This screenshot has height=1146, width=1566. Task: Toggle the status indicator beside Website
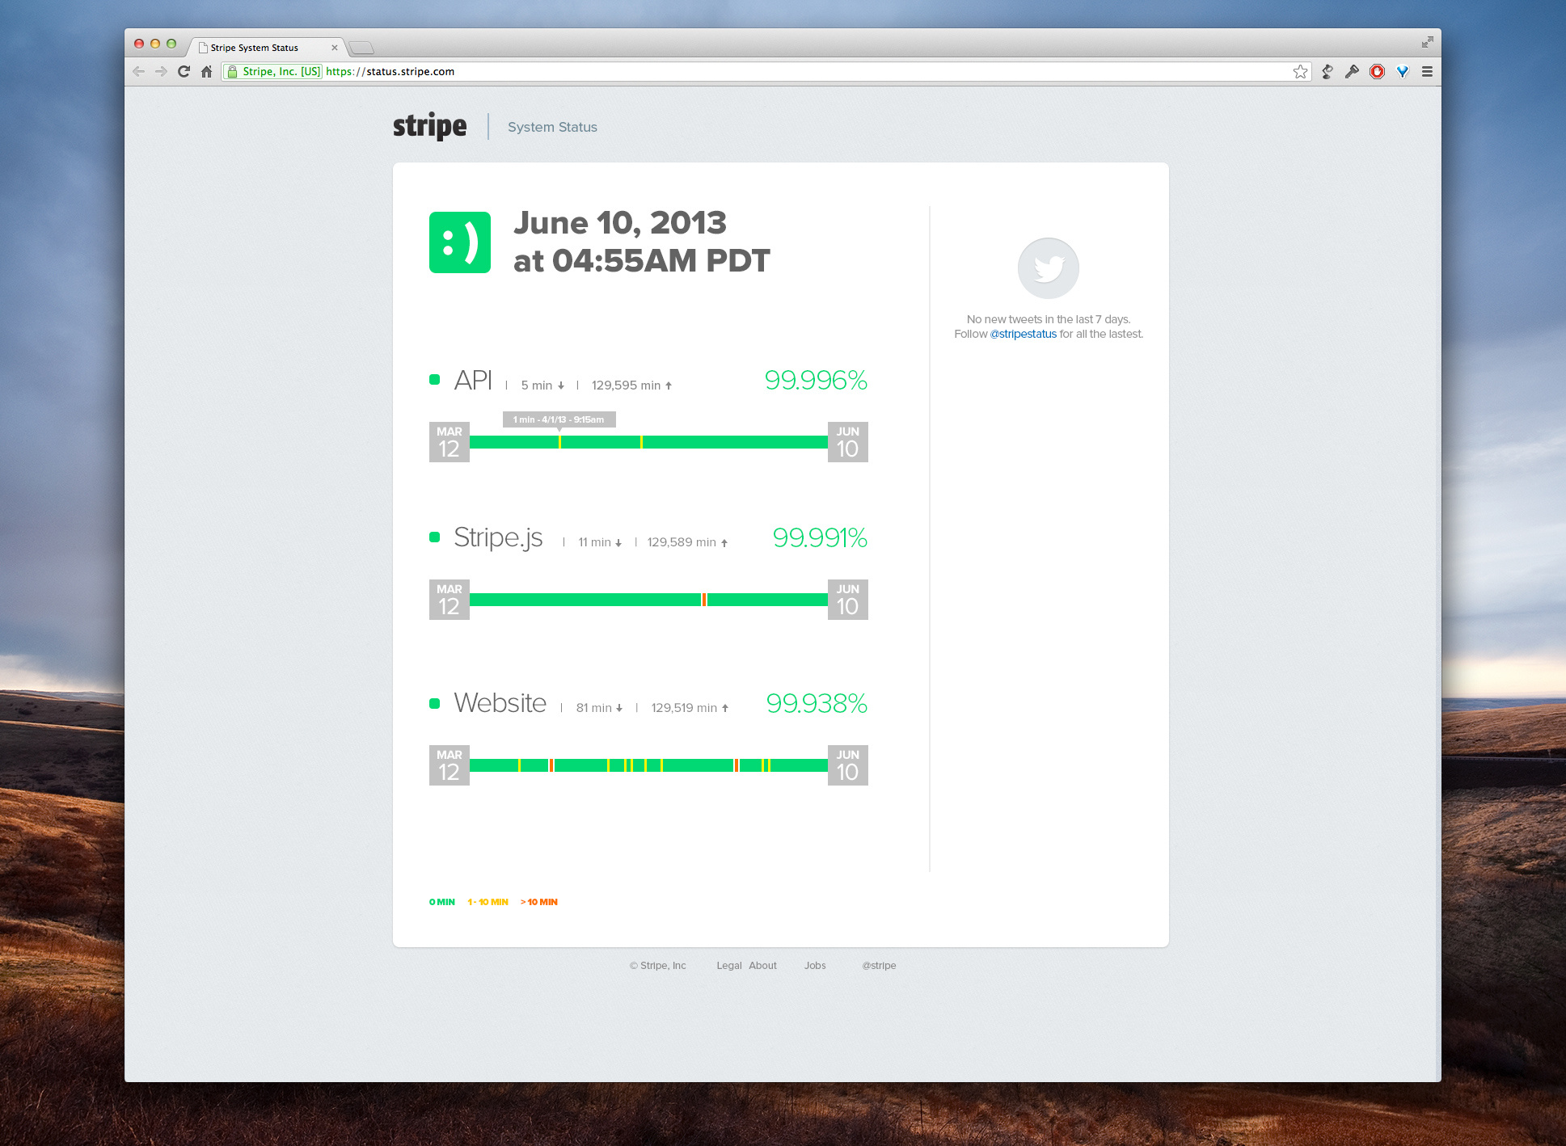tap(433, 702)
